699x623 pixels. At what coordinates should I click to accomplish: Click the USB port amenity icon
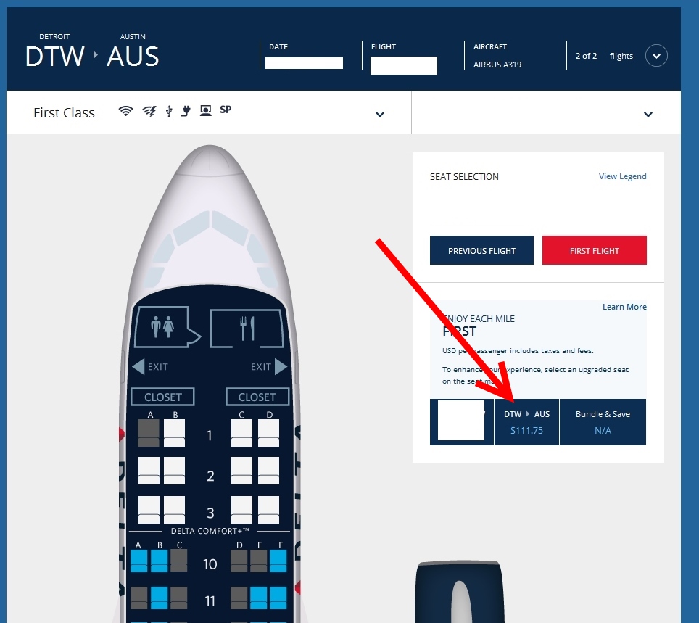(169, 111)
